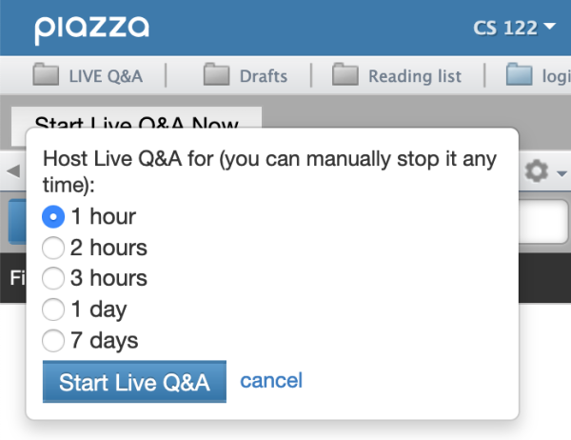
Task: Click the Start Live Q&A Now button
Action: pyautogui.click(x=136, y=124)
